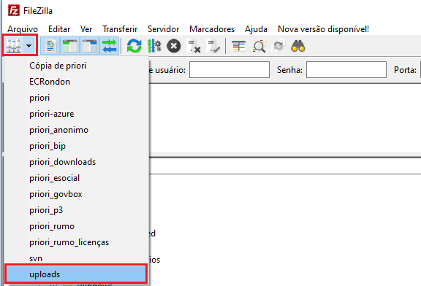Open 'Nova versão disponível!' menu

(323, 29)
